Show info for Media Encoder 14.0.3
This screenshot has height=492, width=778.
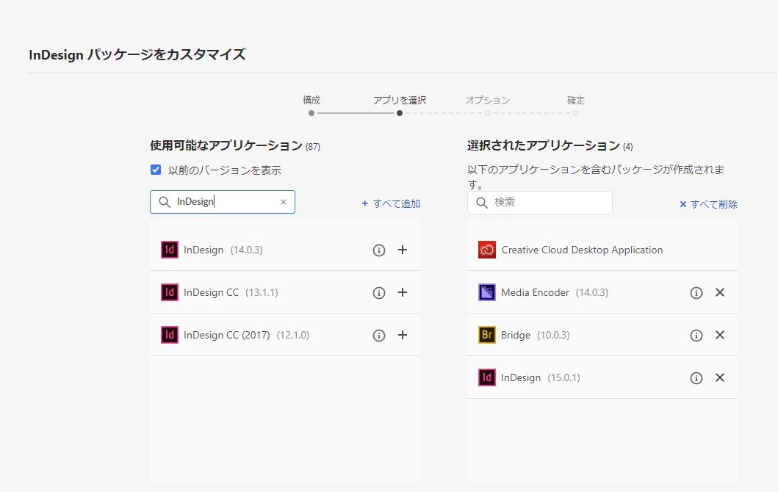pyautogui.click(x=696, y=293)
